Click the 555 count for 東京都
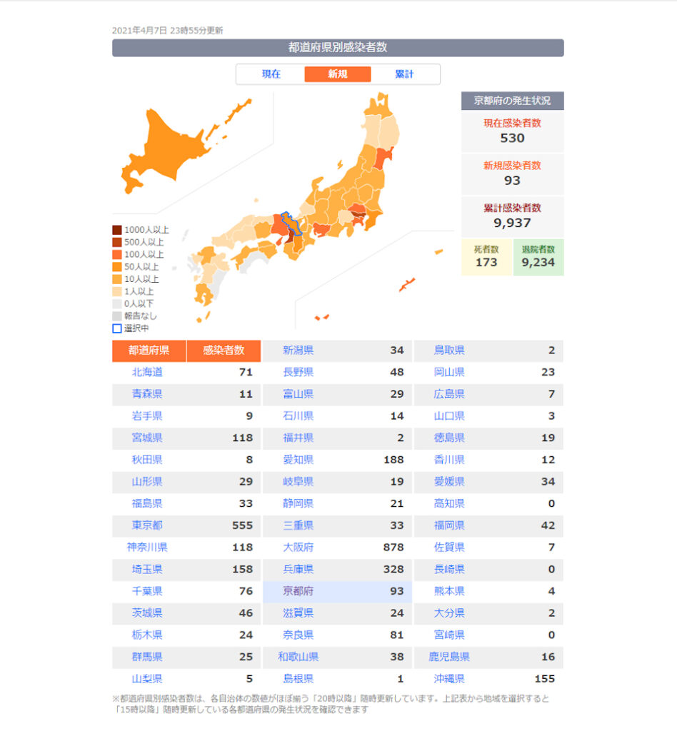The height and width of the screenshot is (731, 677). pyautogui.click(x=243, y=525)
